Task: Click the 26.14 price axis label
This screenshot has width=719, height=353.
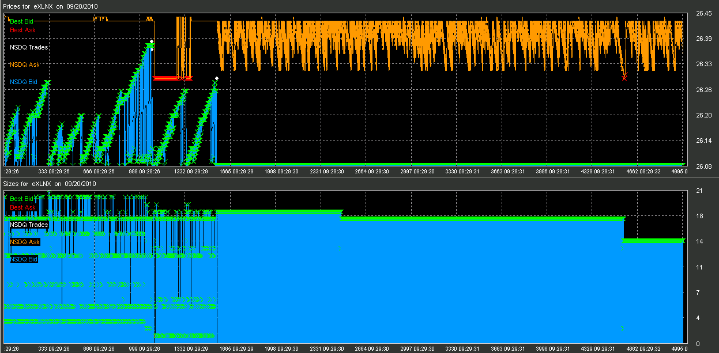Action: pyautogui.click(x=704, y=141)
